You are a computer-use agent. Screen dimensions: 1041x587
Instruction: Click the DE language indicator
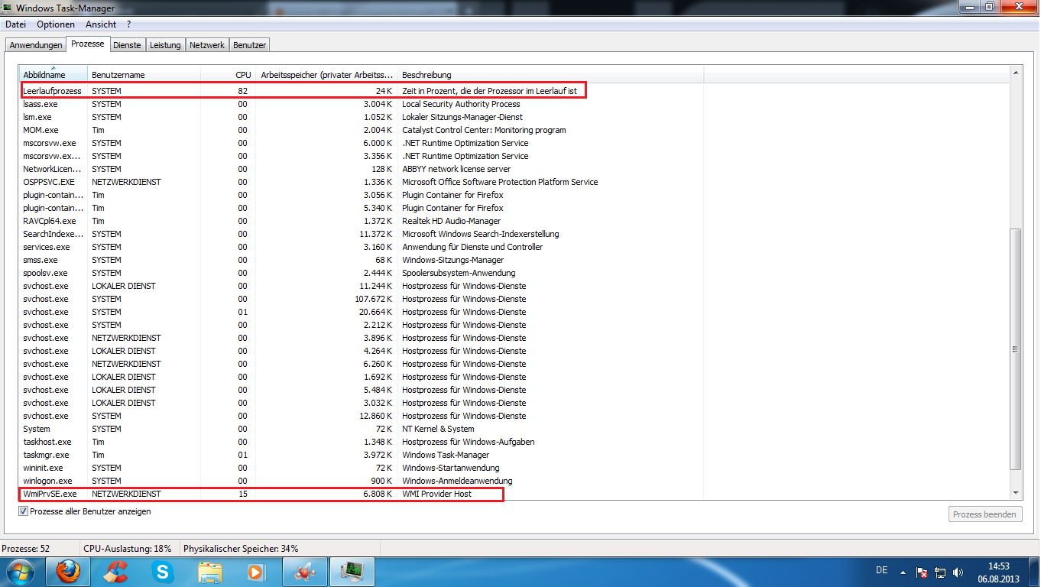(881, 570)
